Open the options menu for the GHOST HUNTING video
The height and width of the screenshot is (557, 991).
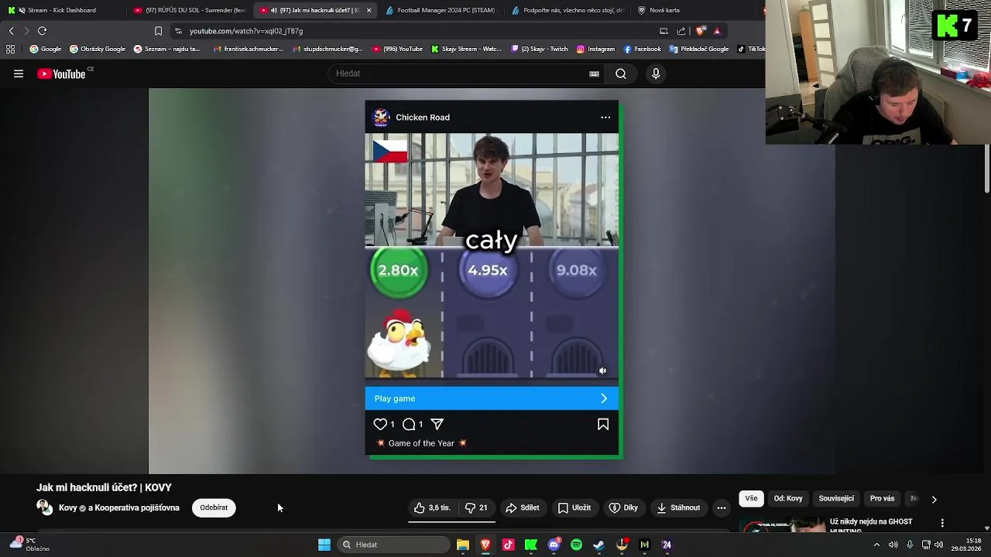(x=942, y=523)
